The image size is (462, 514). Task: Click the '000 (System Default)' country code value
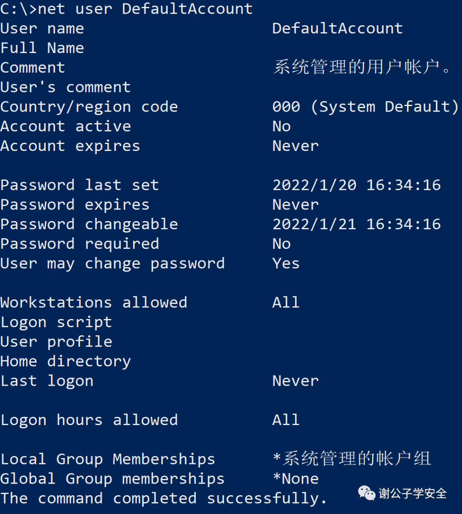tap(365, 107)
